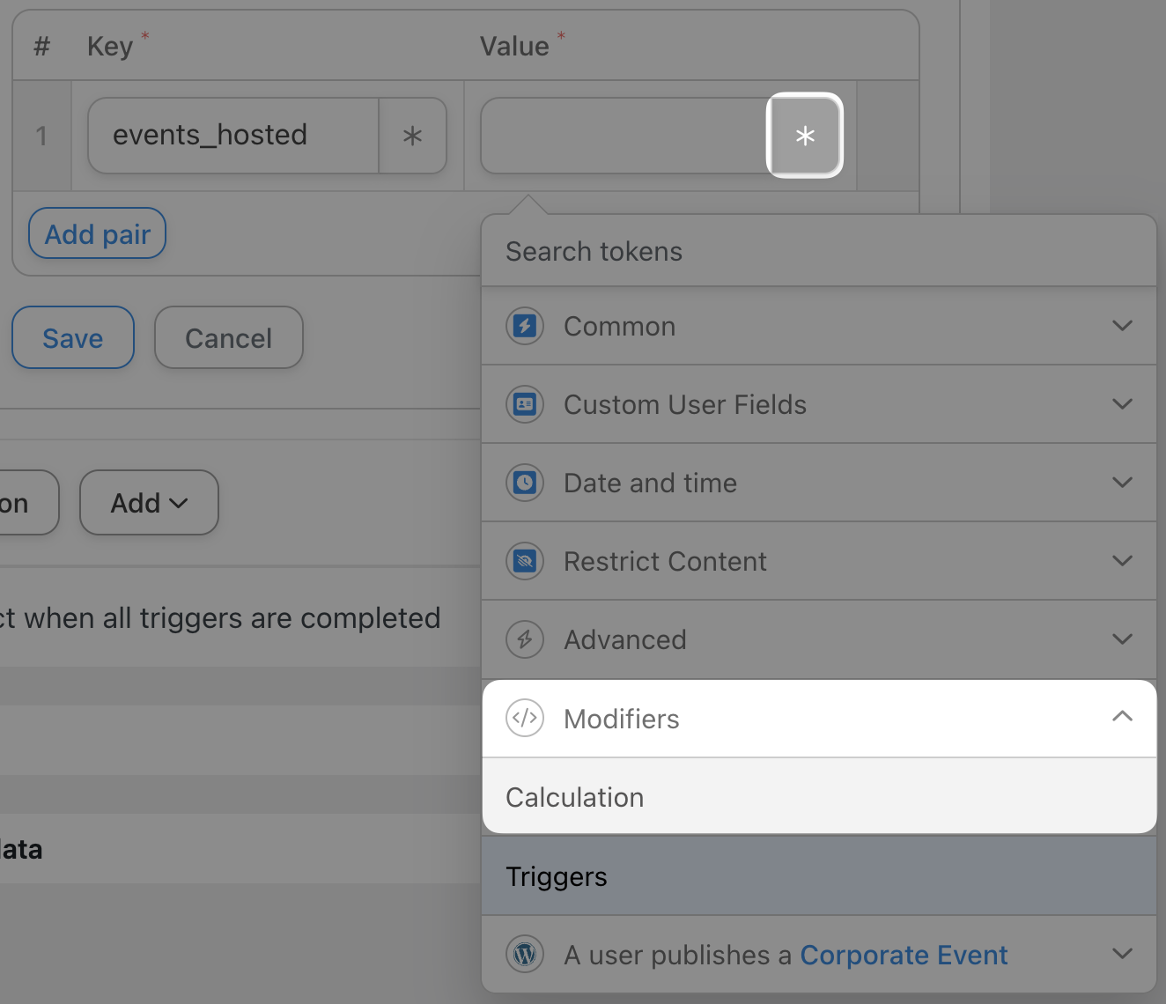The image size is (1166, 1004).
Task: Open the Add dropdown button
Action: point(149,503)
